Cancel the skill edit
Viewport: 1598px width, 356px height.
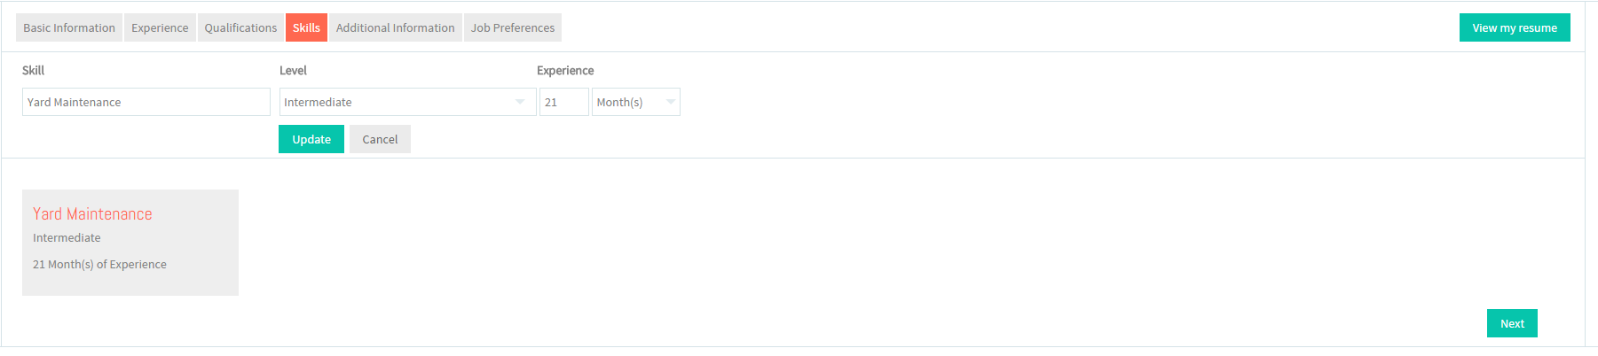pyautogui.click(x=380, y=139)
